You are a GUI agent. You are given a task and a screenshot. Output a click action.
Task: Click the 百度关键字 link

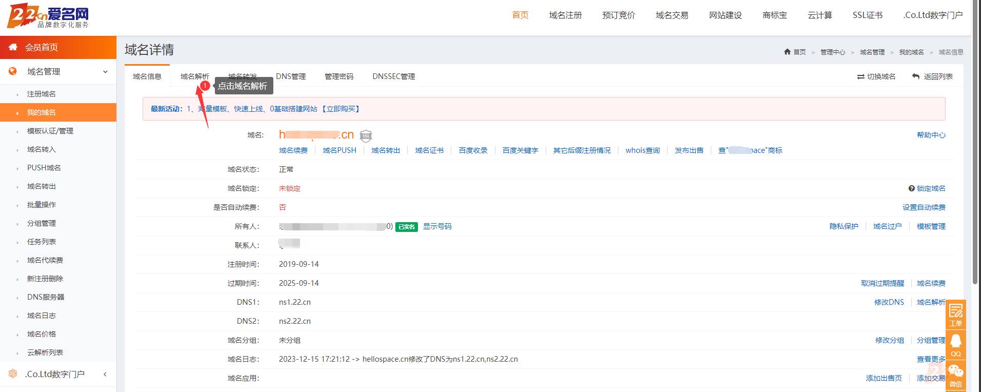point(520,150)
